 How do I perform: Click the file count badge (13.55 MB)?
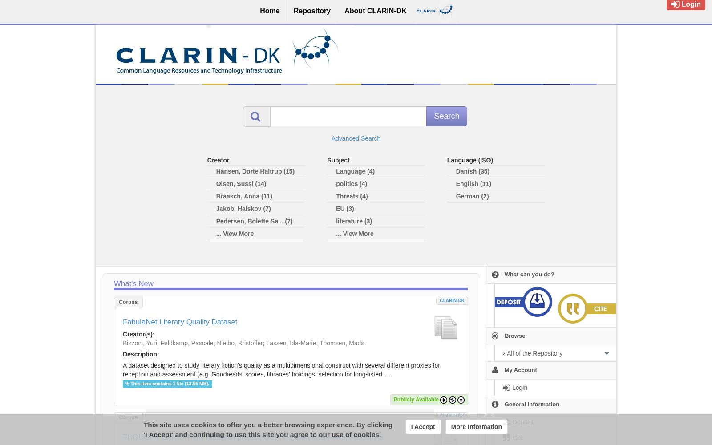(167, 384)
